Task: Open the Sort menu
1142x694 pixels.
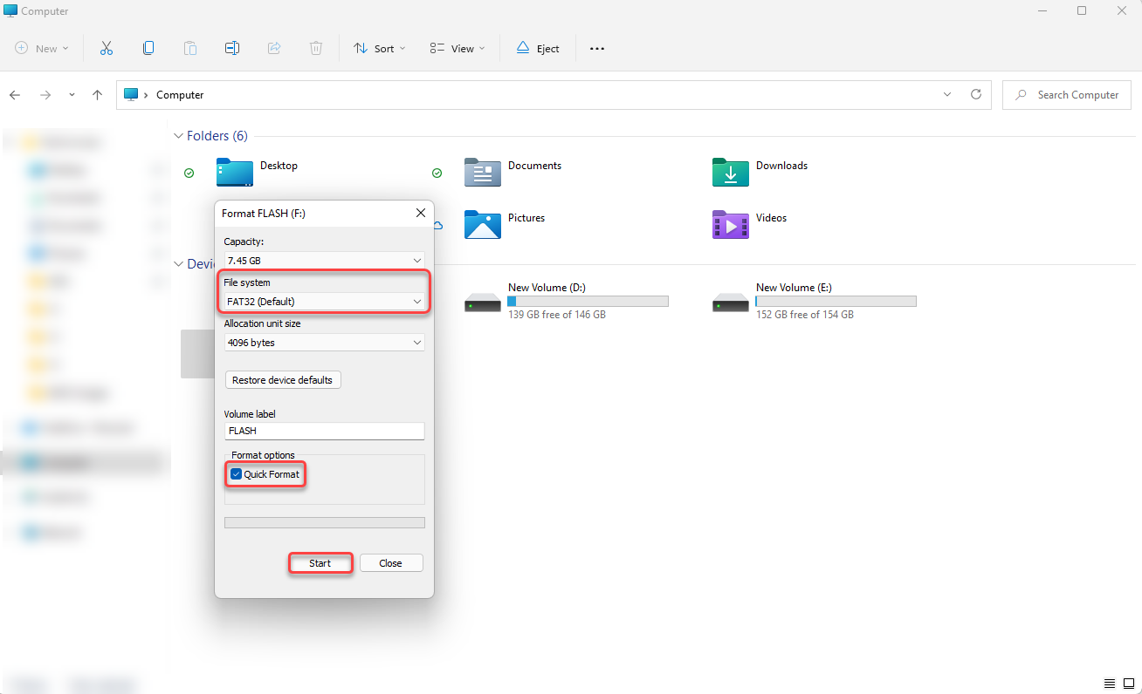Action: pyautogui.click(x=380, y=49)
